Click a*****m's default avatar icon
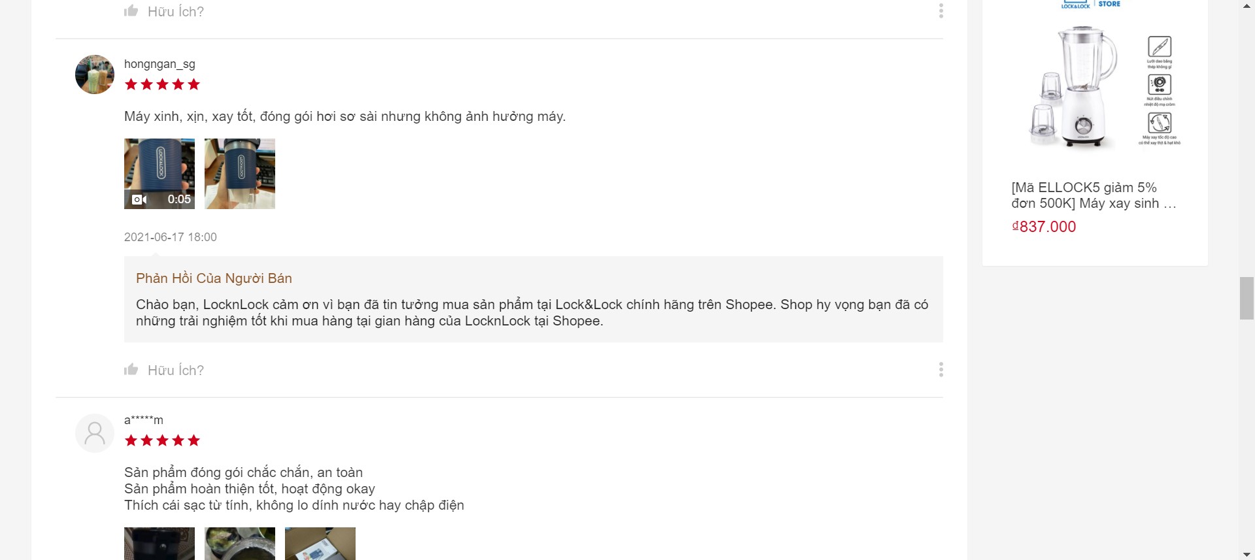 coord(95,433)
